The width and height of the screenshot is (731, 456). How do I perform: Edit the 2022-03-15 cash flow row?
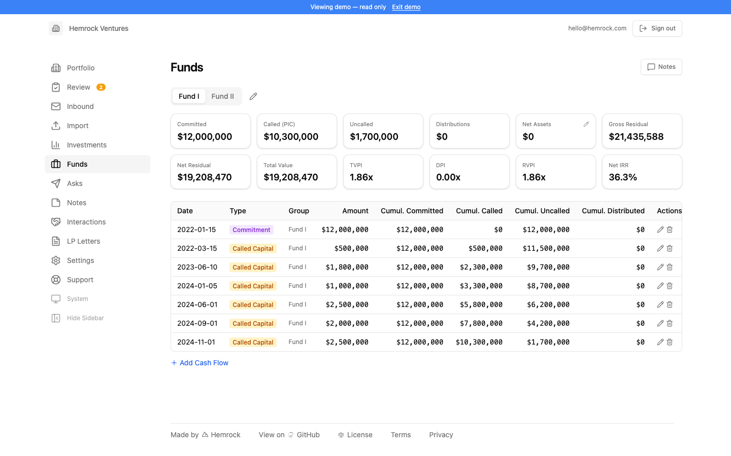point(660,248)
